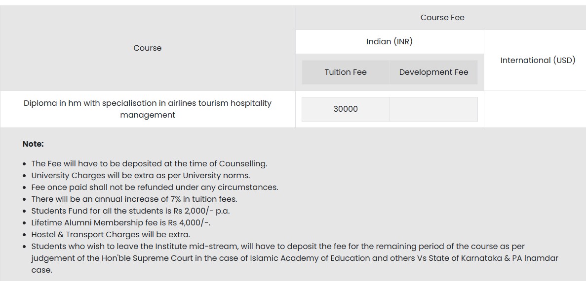Select the Course column header

click(148, 48)
